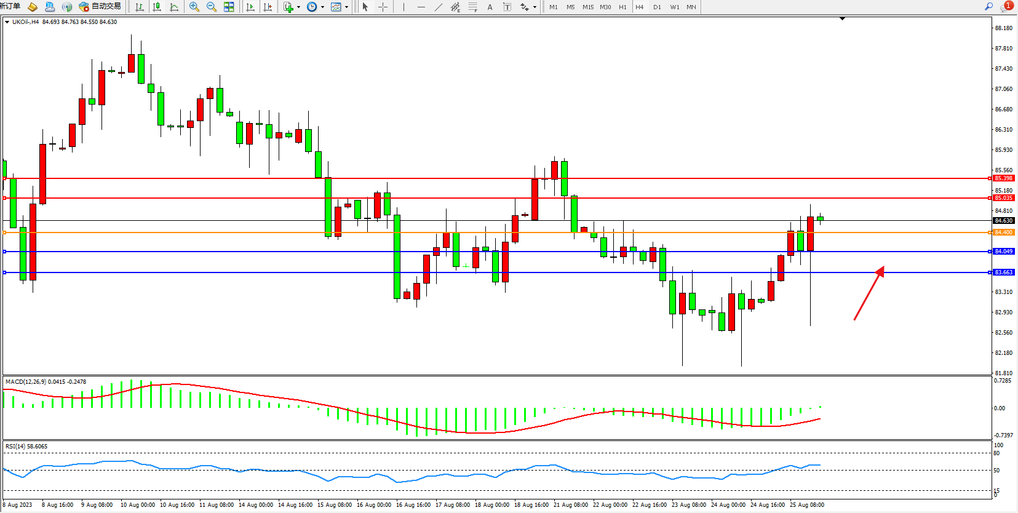Click the zoom out magnifier icon
Viewport: 1018px width, 513px height.
pyautogui.click(x=212, y=7)
